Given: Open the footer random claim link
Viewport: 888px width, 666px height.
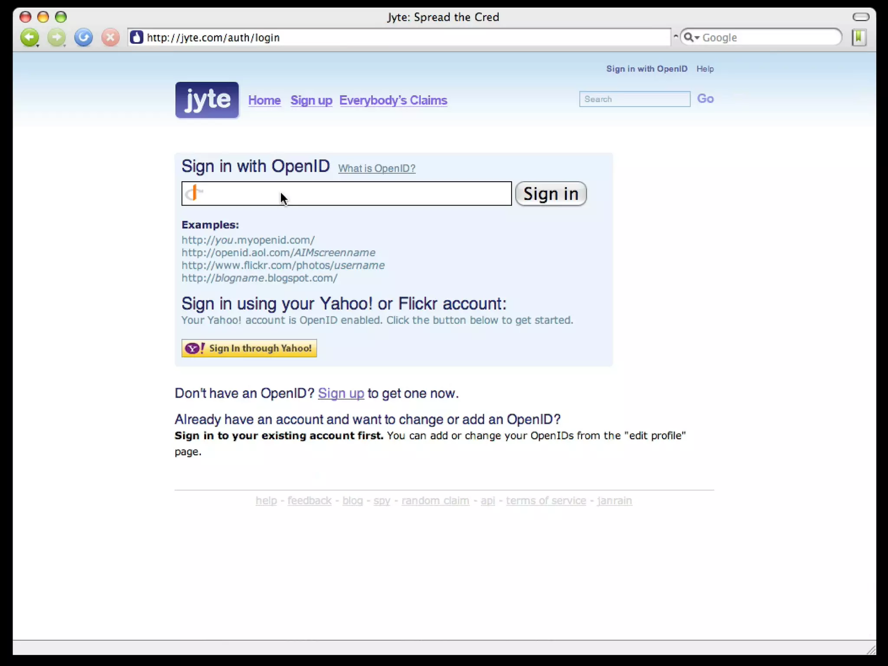Looking at the screenshot, I should (435, 501).
